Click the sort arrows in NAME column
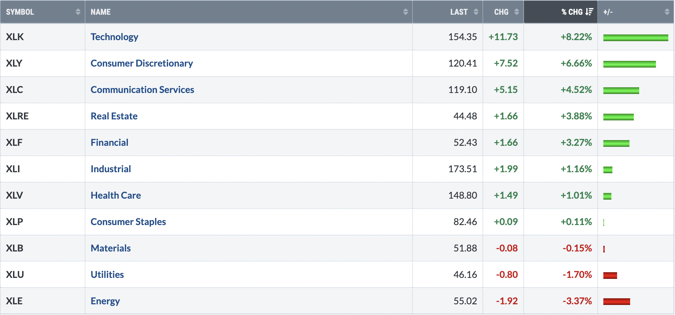Screen dimensions: 675x315 (x=405, y=12)
